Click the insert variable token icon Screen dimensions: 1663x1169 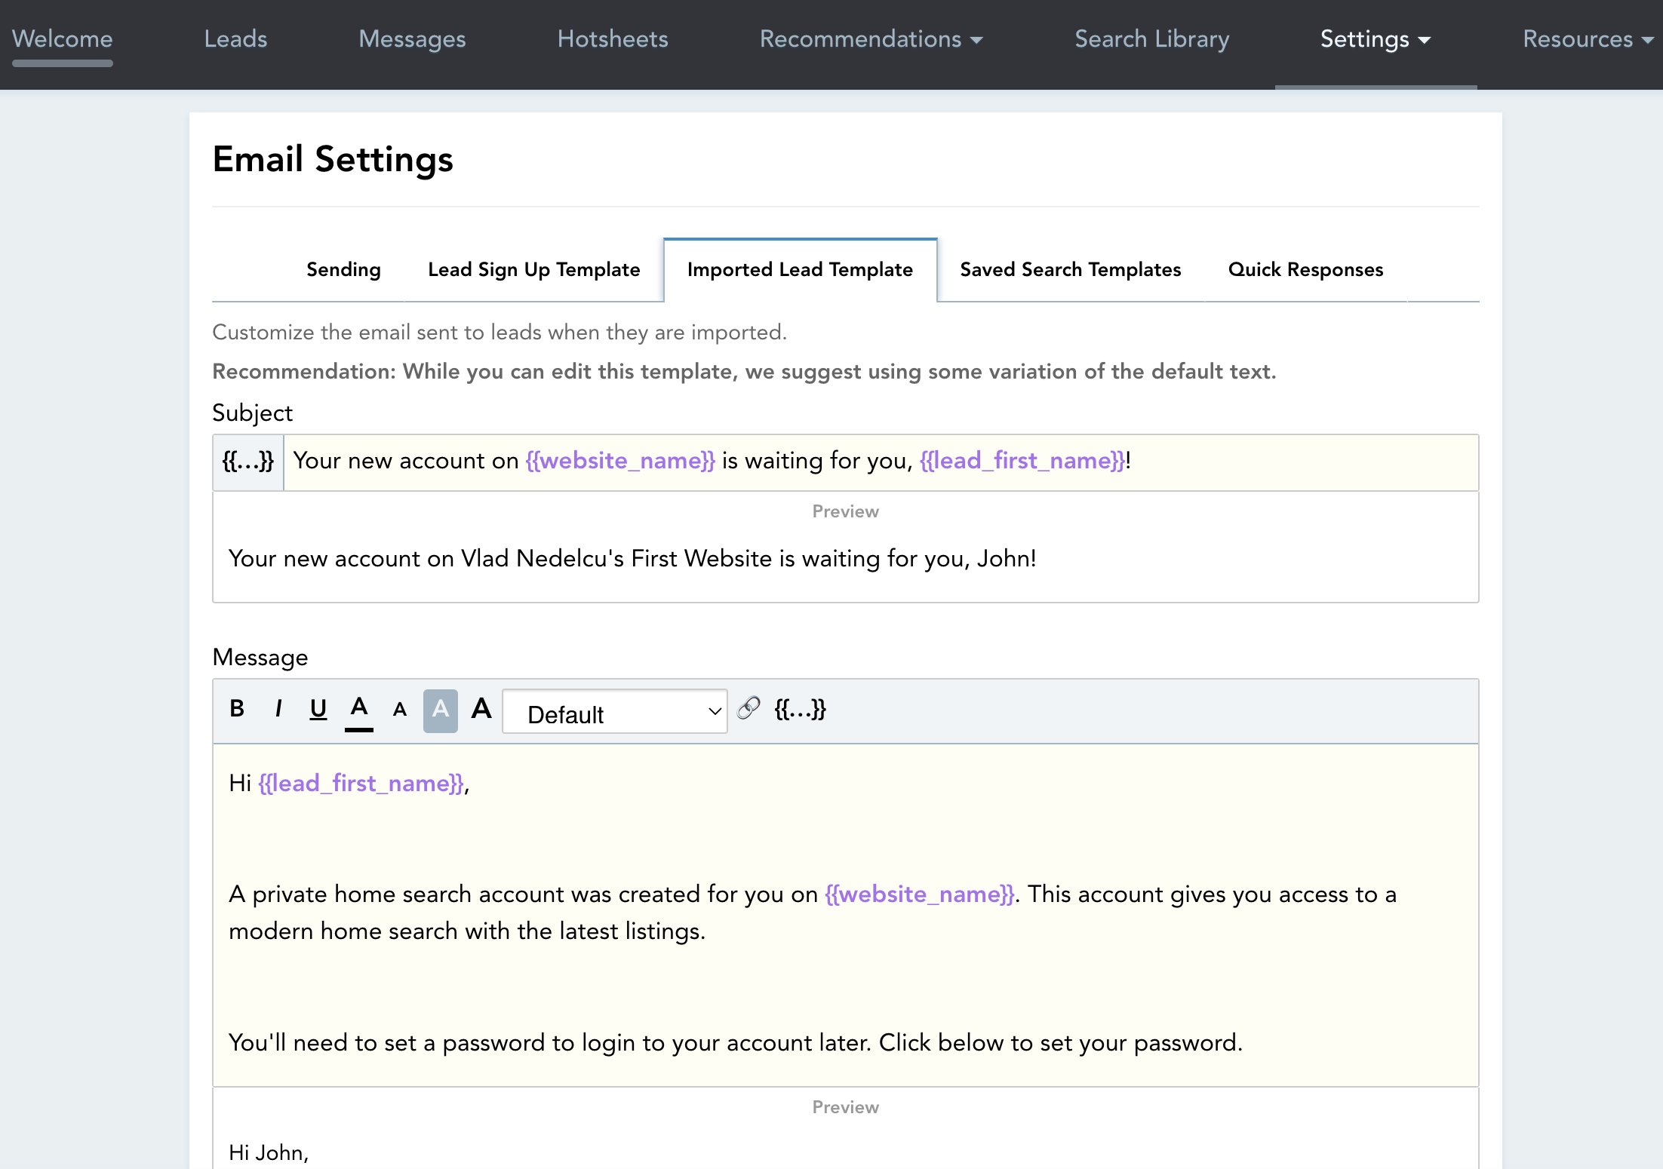[798, 710]
